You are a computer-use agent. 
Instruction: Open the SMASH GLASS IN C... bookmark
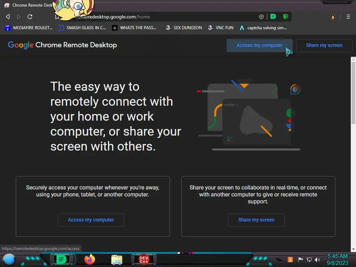[x=82, y=28]
